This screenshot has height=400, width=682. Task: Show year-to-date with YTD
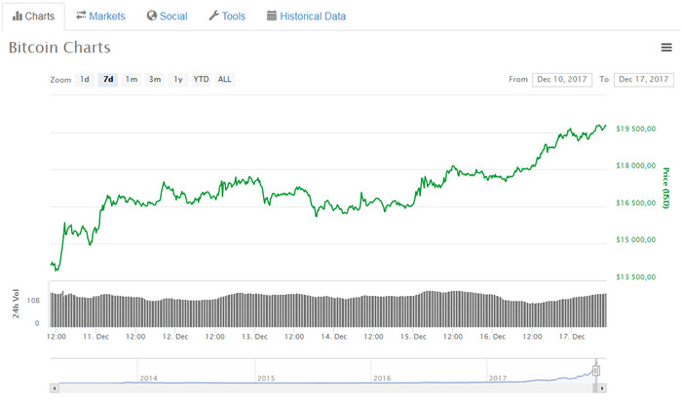[x=201, y=79]
